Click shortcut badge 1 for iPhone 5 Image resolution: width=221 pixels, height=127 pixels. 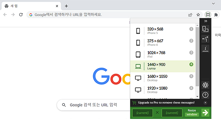[191, 29]
